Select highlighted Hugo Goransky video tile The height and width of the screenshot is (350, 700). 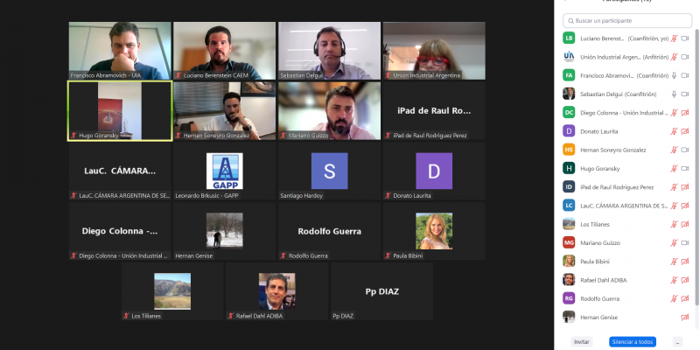point(120,111)
